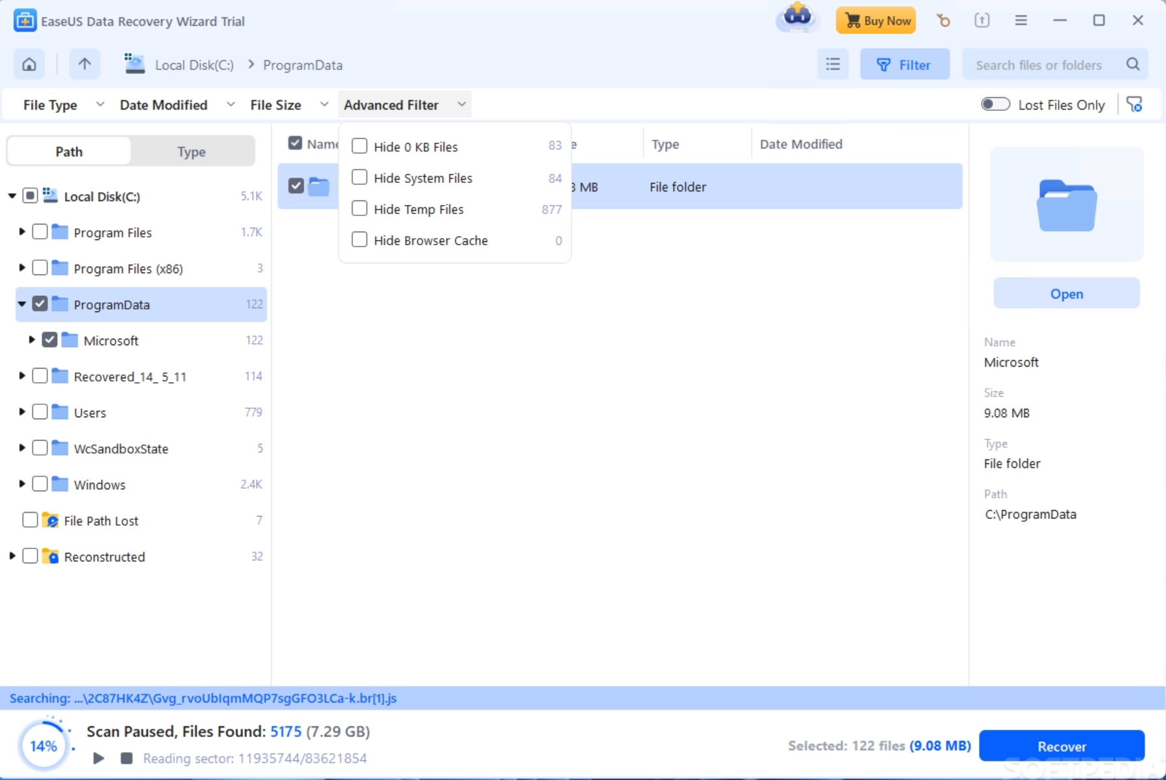Tick the Program Files checkbox
1166x780 pixels.
(40, 232)
